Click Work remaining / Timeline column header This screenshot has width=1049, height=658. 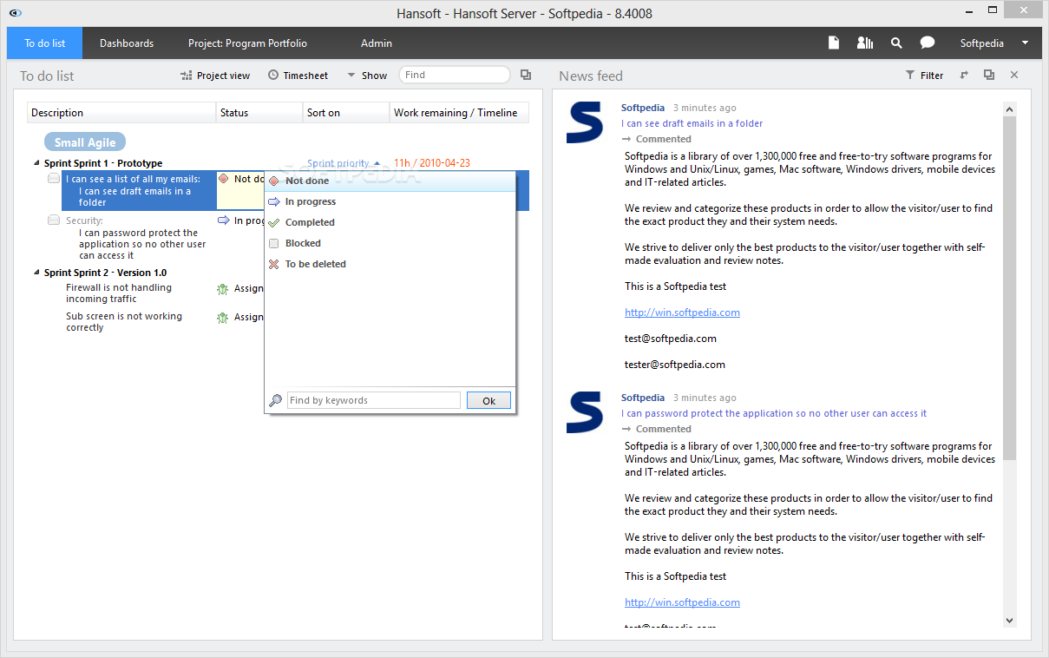tap(459, 113)
